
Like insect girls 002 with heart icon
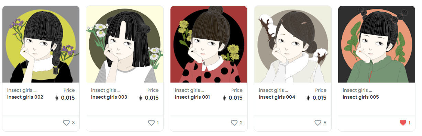[x=66, y=123]
